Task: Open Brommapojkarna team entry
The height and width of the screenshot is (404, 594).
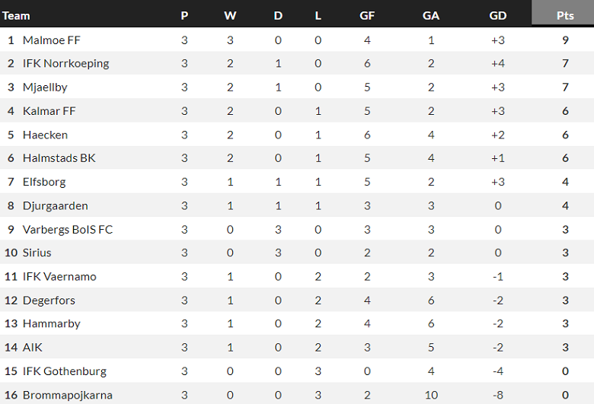Action: (67, 395)
